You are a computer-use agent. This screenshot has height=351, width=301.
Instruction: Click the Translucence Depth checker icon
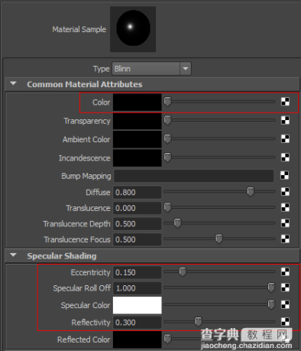click(x=285, y=223)
